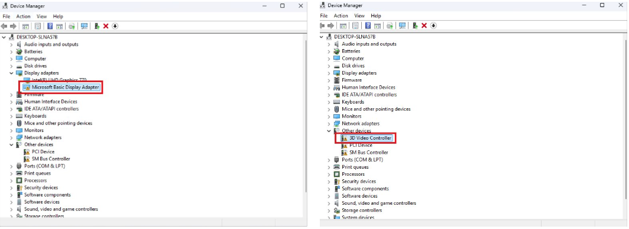Click gear with green arrow icon, left toolbar
The image size is (629, 229).
[72, 26]
